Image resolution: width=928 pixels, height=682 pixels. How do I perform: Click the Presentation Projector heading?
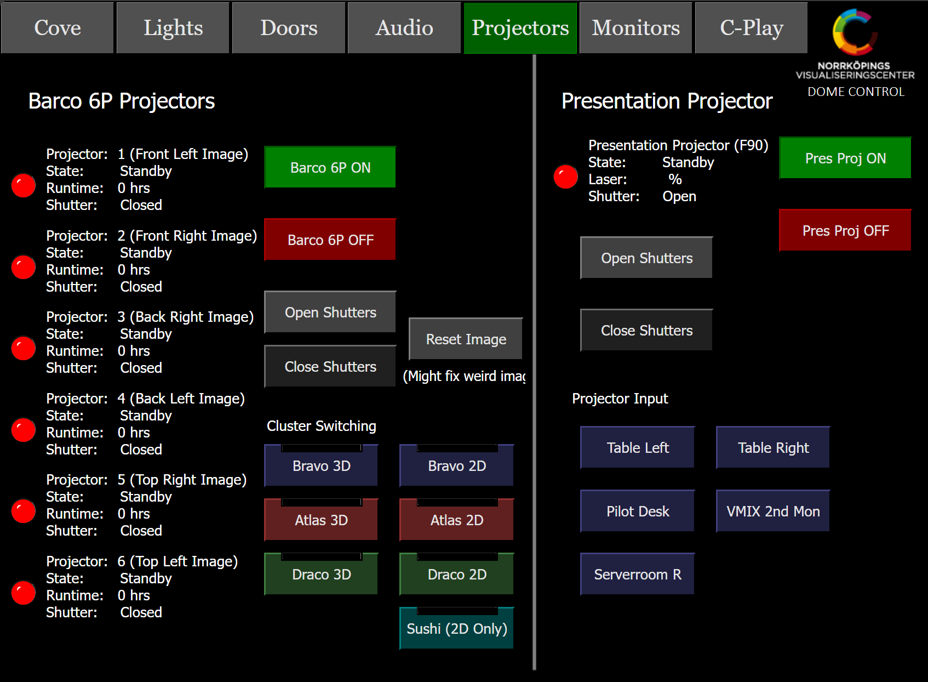pos(667,101)
